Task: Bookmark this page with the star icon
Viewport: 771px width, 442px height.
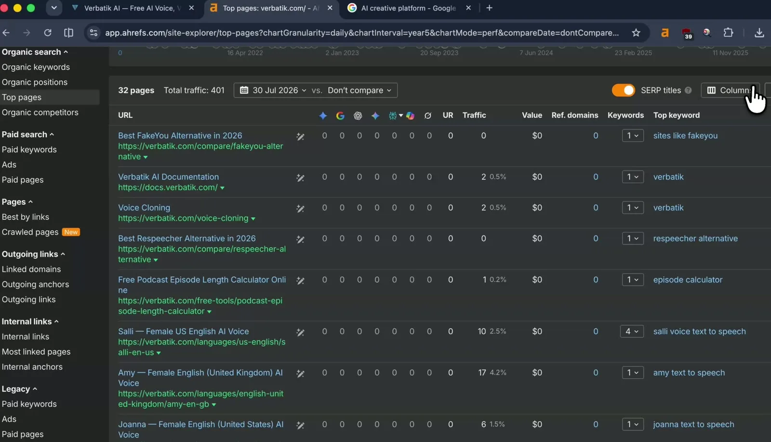Action: point(636,33)
